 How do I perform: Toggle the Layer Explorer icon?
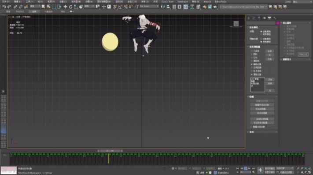coord(180,7)
